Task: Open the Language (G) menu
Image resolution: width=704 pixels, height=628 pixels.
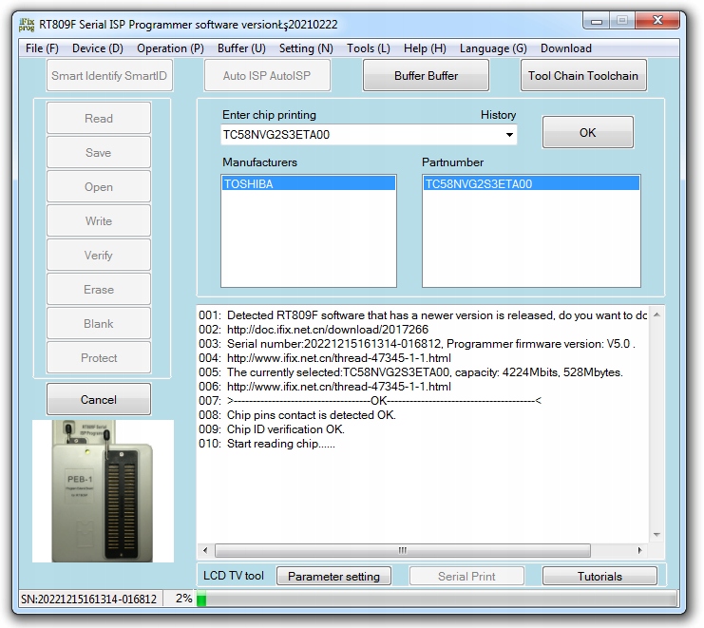Action: (x=493, y=48)
